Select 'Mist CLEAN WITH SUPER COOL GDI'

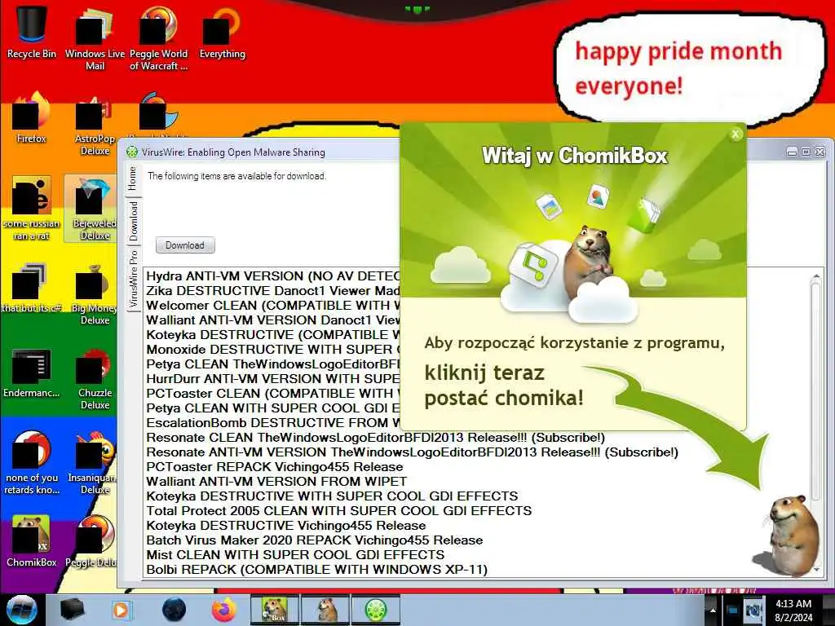[x=295, y=554]
